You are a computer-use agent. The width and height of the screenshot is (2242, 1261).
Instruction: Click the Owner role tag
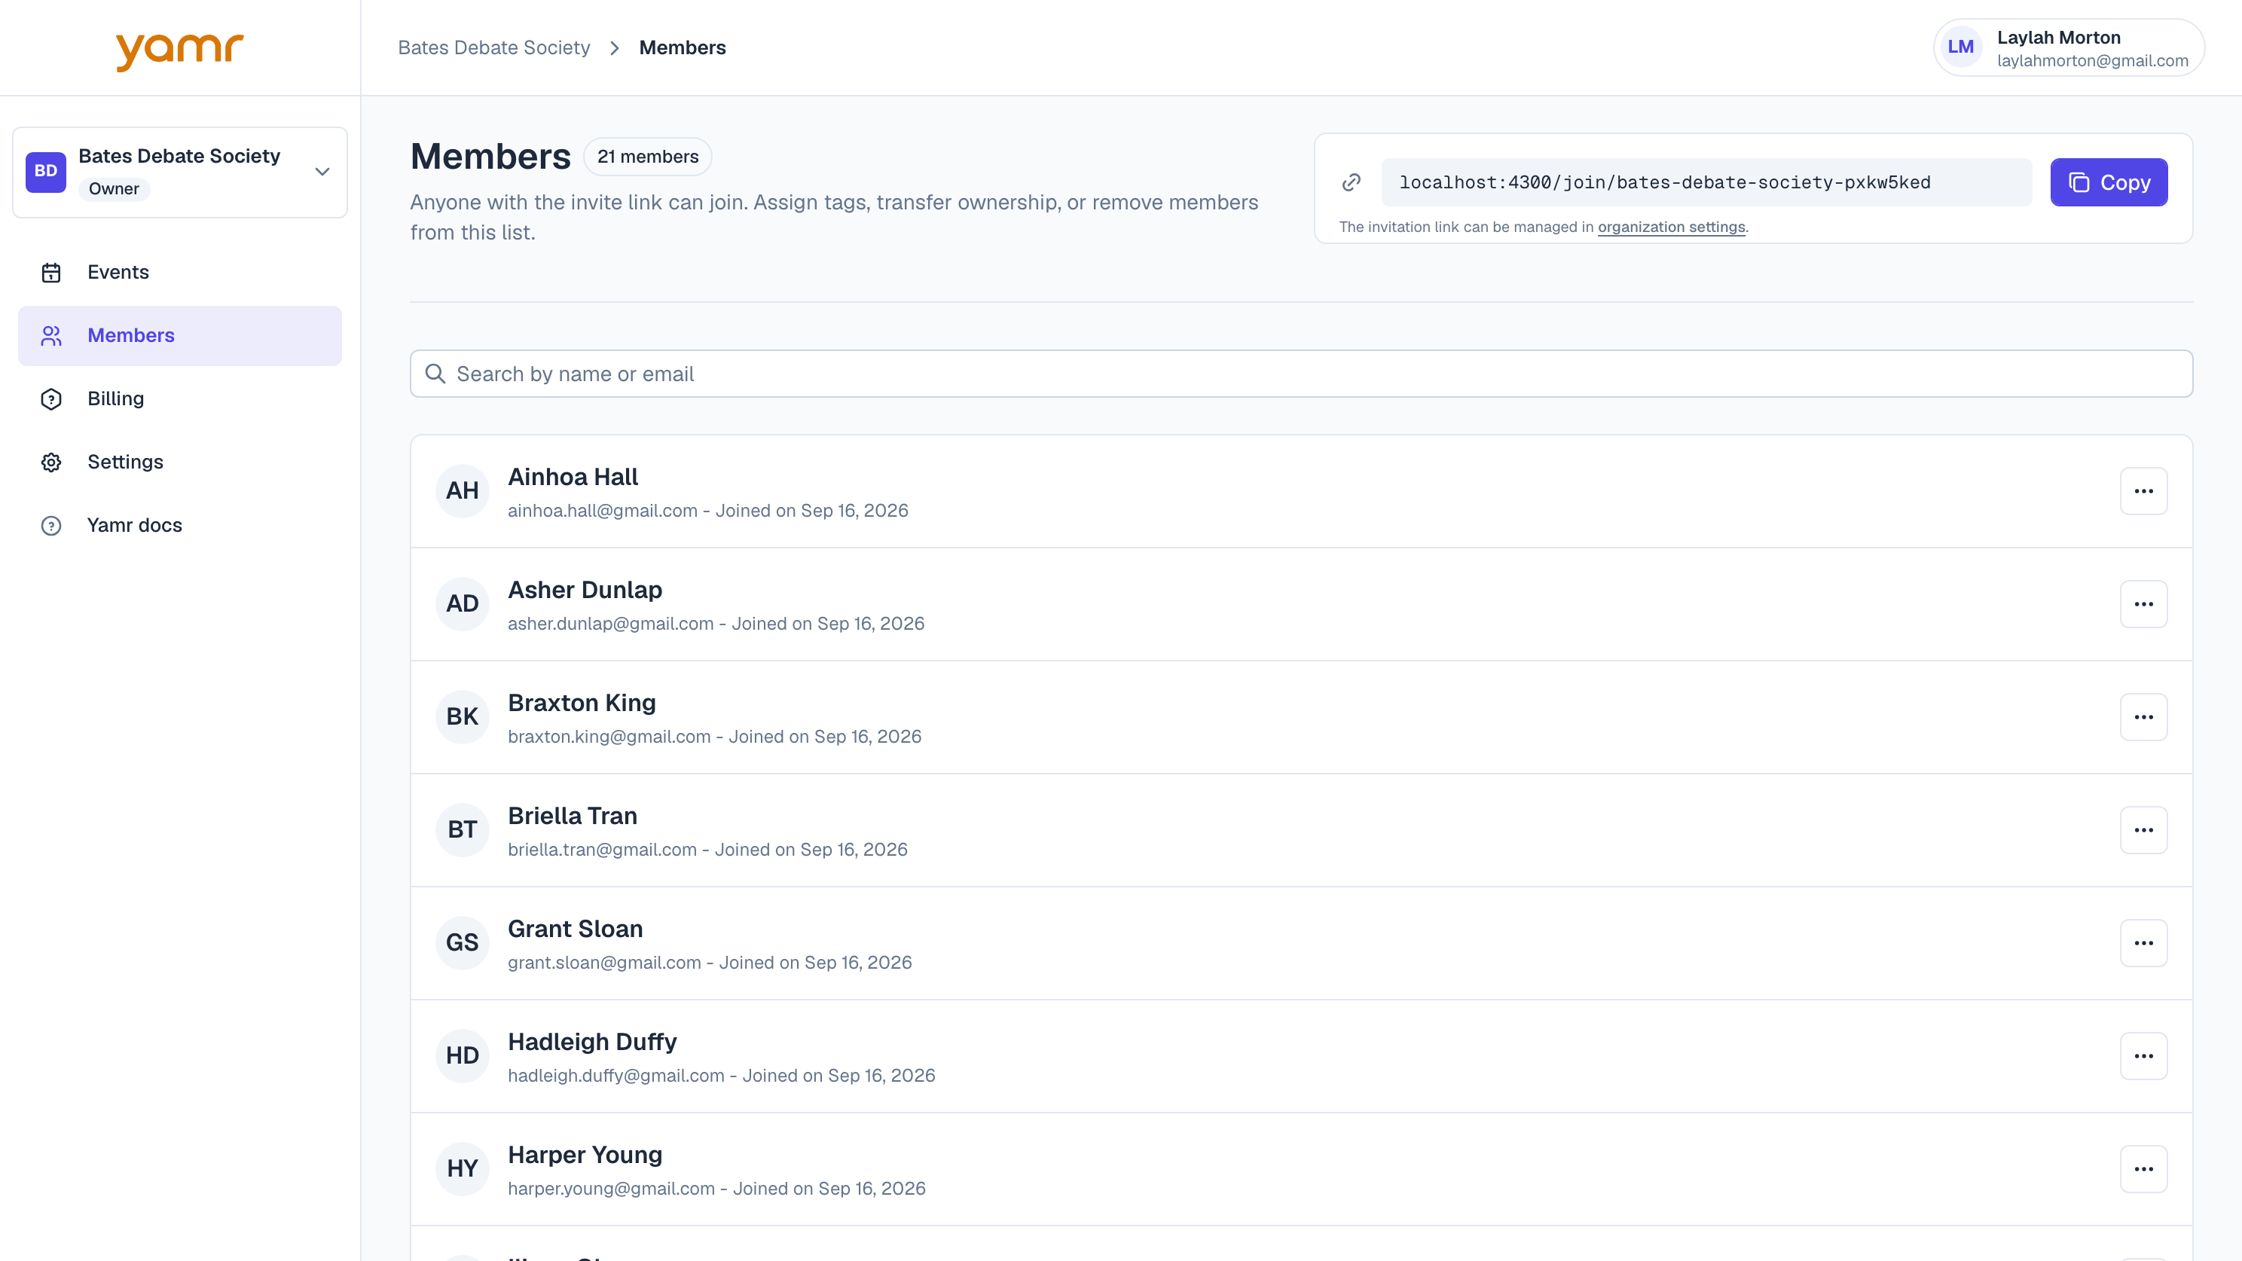[114, 189]
